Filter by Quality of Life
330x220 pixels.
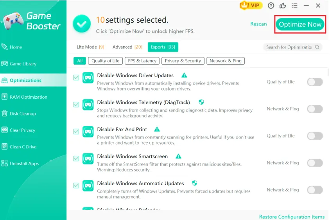(105, 61)
